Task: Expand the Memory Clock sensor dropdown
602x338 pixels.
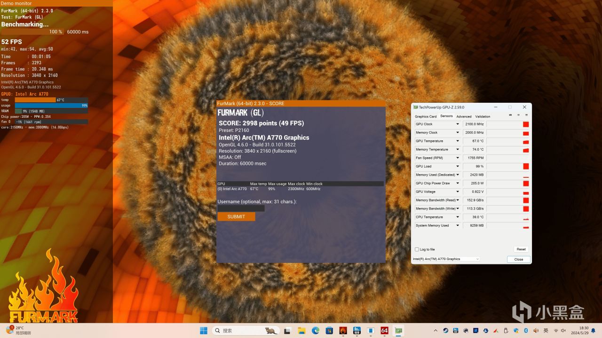Action: (x=457, y=133)
